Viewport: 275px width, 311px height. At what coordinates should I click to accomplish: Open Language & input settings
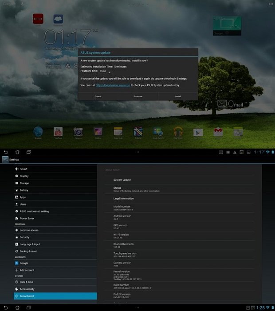55,244
